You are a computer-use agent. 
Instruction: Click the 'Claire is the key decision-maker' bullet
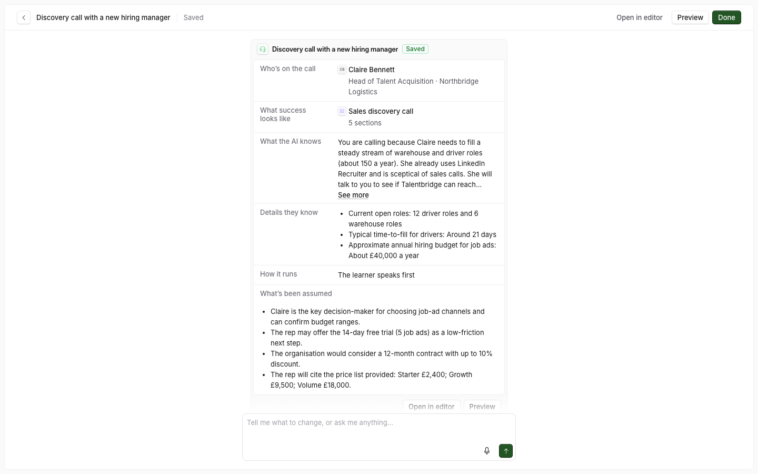pos(377,317)
